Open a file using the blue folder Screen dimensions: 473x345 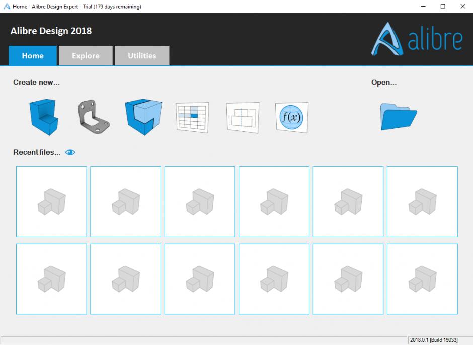399,117
